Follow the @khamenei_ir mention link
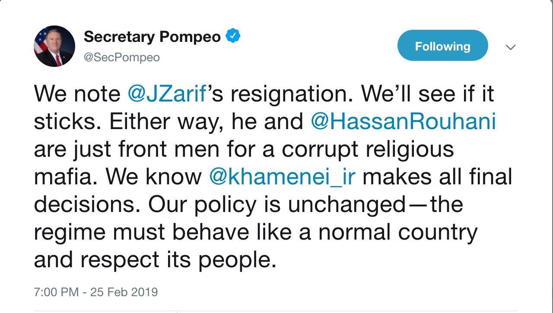Viewport: 553px width, 313px height. (282, 177)
